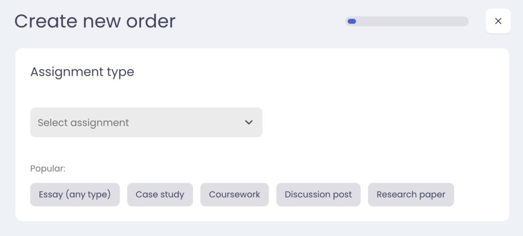523x236 pixels.
Task: Click the Create new order title
Action: [x=95, y=21]
